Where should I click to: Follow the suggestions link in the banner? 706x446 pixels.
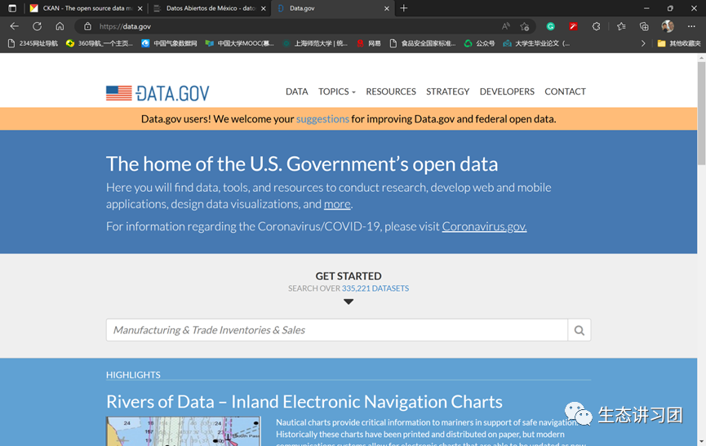(322, 119)
